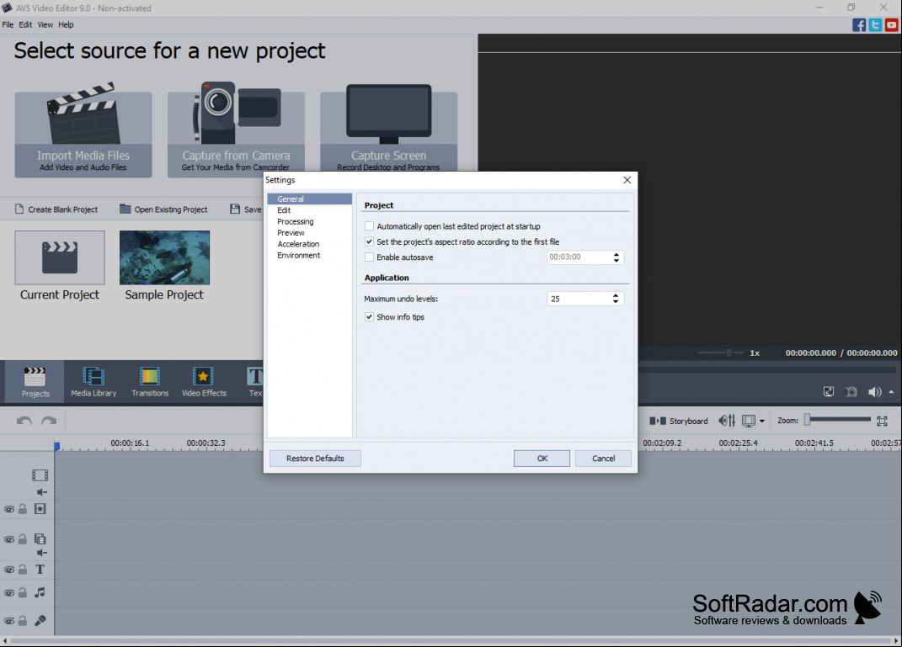Expand the volume arrow beside the speaker icon
The height and width of the screenshot is (647, 902).
(891, 392)
